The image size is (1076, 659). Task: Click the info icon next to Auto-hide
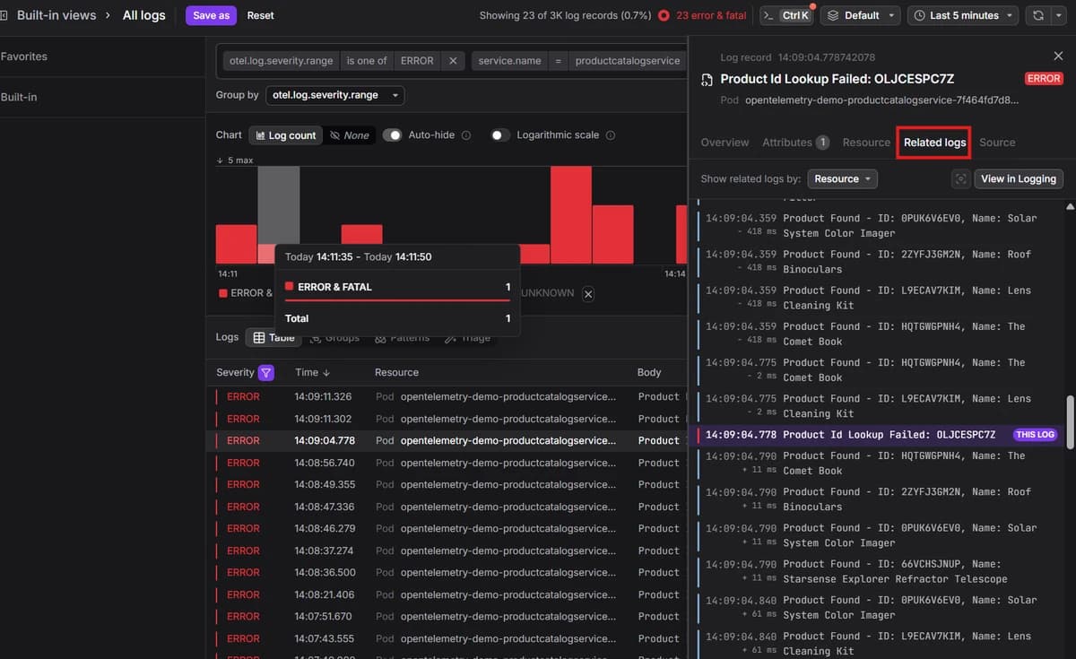[x=466, y=135]
